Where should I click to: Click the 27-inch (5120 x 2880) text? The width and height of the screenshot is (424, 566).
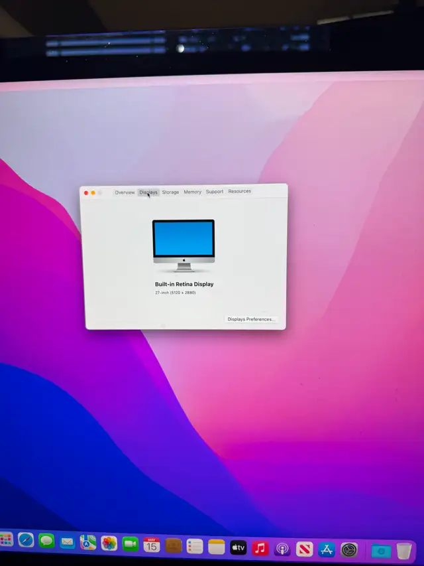coord(175,293)
